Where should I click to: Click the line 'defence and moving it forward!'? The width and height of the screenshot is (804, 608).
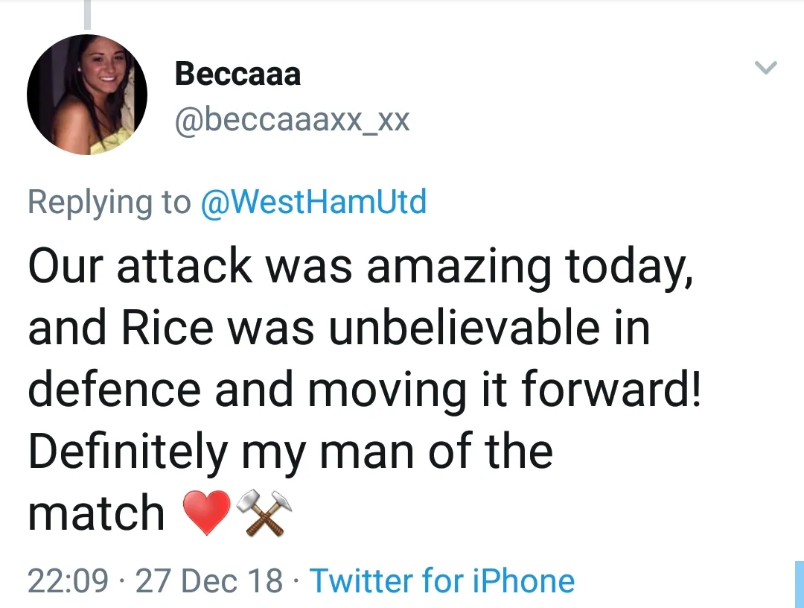tap(364, 390)
